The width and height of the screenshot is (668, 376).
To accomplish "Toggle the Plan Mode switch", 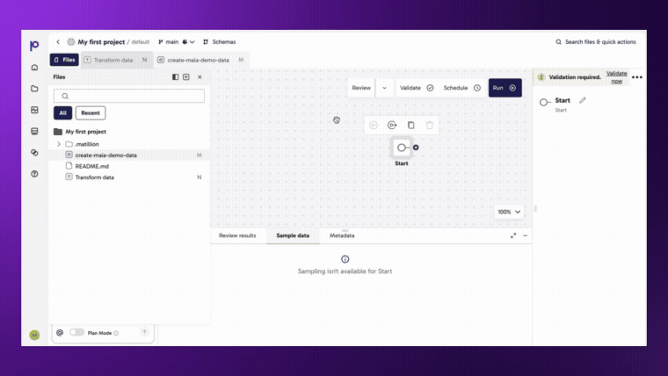I will [76, 333].
